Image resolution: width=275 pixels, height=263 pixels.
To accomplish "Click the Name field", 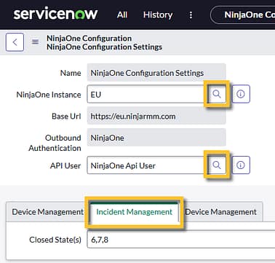I will (x=156, y=72).
